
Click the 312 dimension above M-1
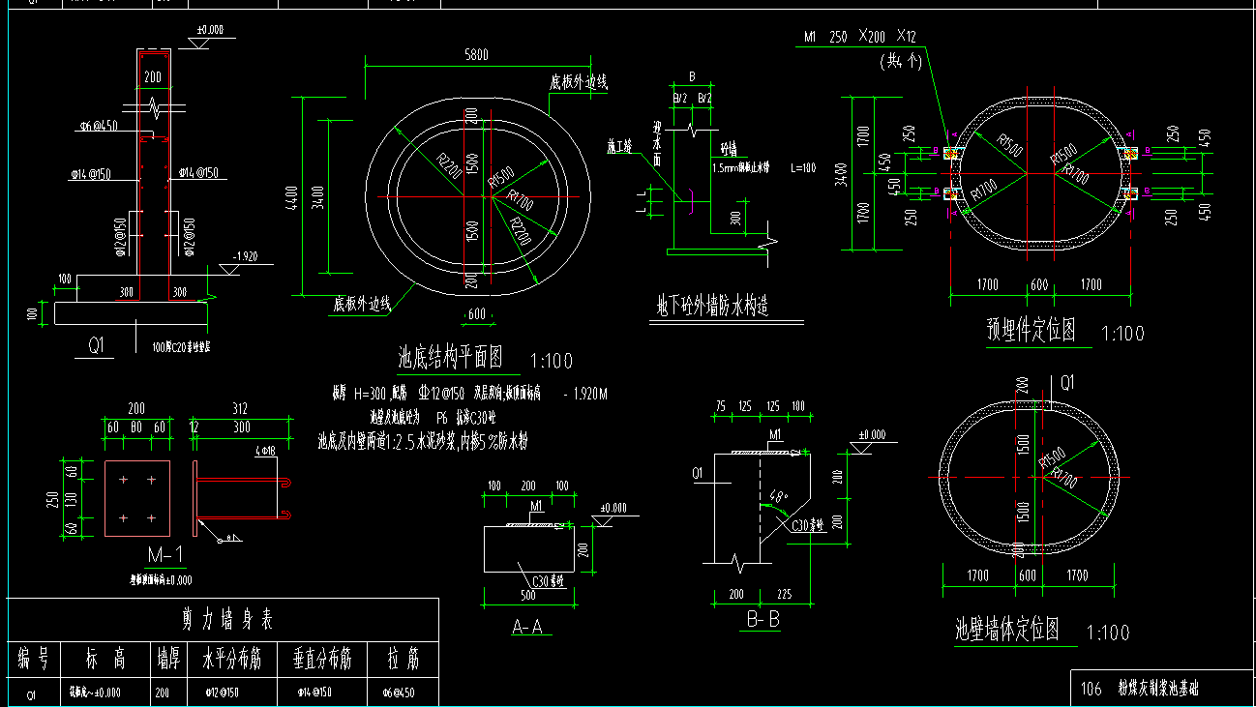click(241, 407)
